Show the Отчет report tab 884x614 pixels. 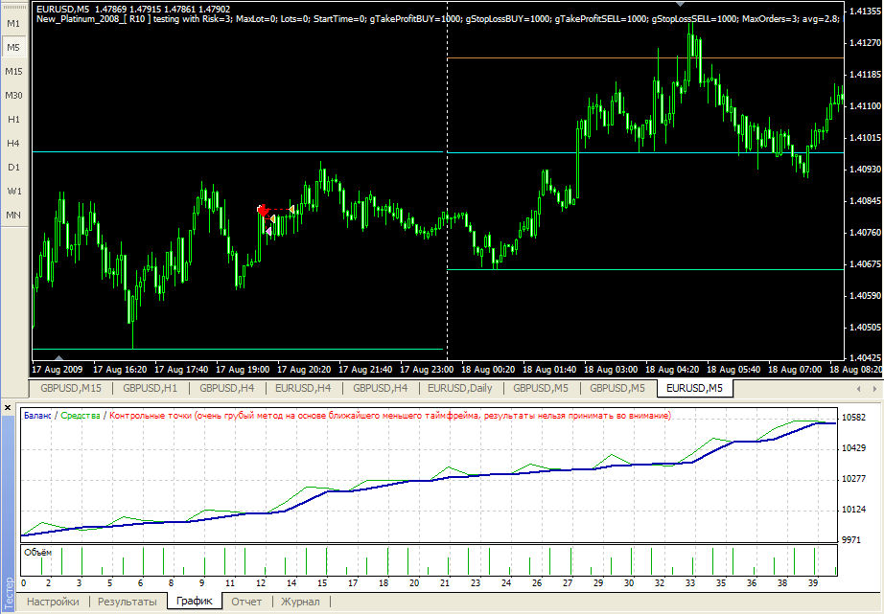pos(246,602)
